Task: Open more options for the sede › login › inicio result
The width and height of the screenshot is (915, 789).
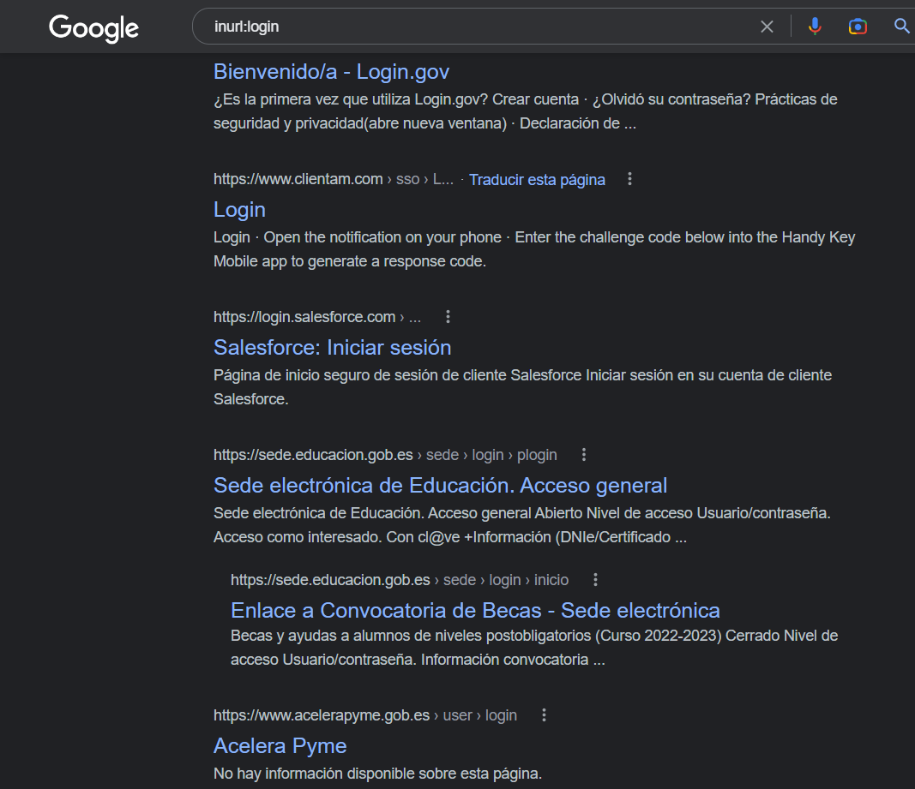Action: [594, 580]
